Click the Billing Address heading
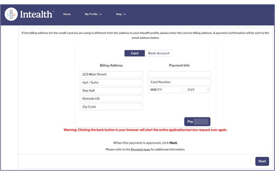The height and width of the screenshot is (174, 275). (111, 65)
